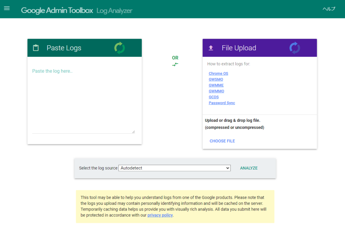The image size is (345, 236).
Task: Open the Password Sync instructions link
Action: (x=222, y=103)
